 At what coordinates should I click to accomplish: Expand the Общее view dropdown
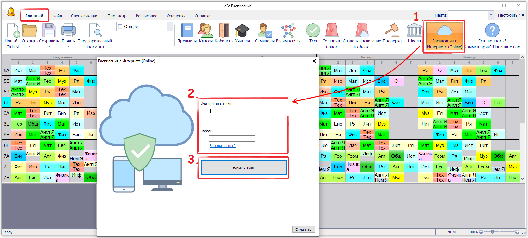170,26
